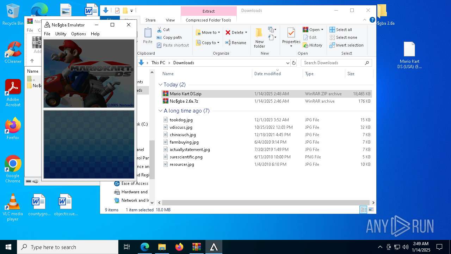Select the Mario Kart DS (USA) desktop file
The width and height of the screenshot is (451, 254).
pos(409,55)
